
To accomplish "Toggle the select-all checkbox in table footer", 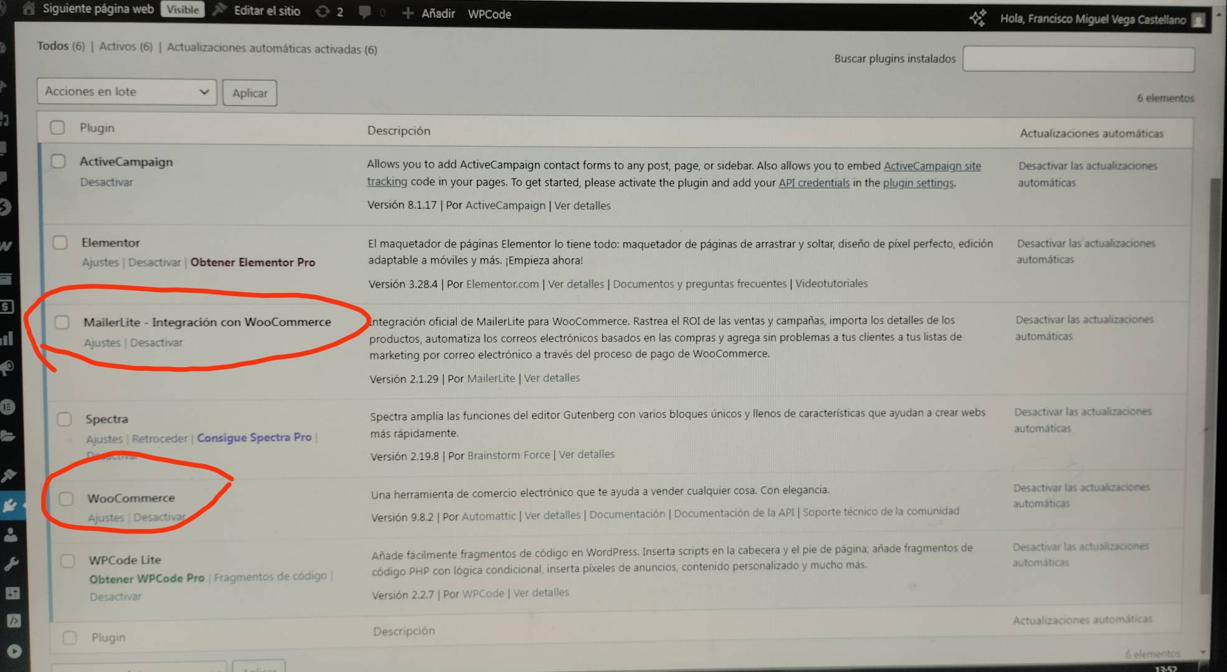I will coord(70,638).
